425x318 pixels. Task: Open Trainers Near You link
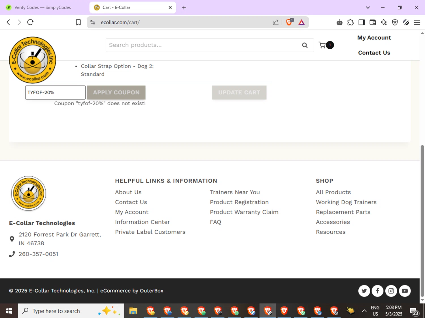point(235,192)
